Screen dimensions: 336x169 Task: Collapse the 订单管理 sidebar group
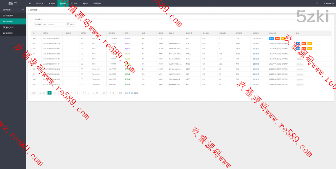13,10
